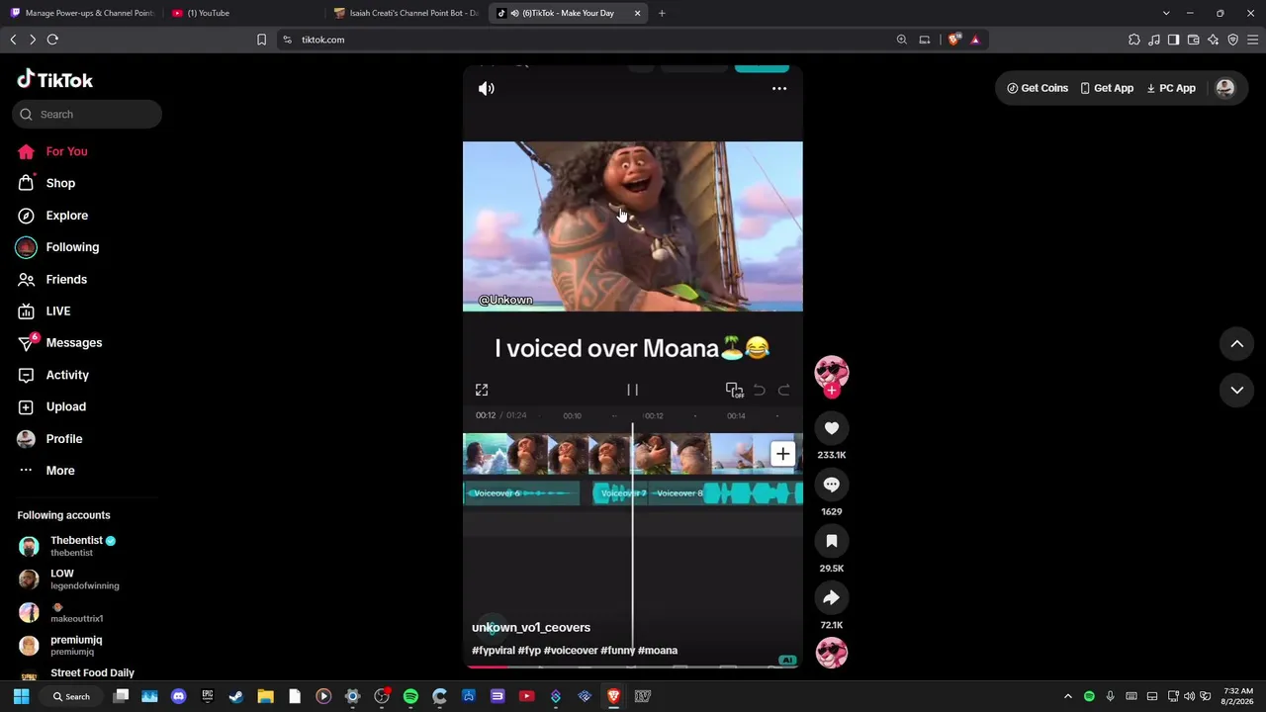The height and width of the screenshot is (712, 1266).
Task: Open a new browser tab
Action: pos(662,13)
